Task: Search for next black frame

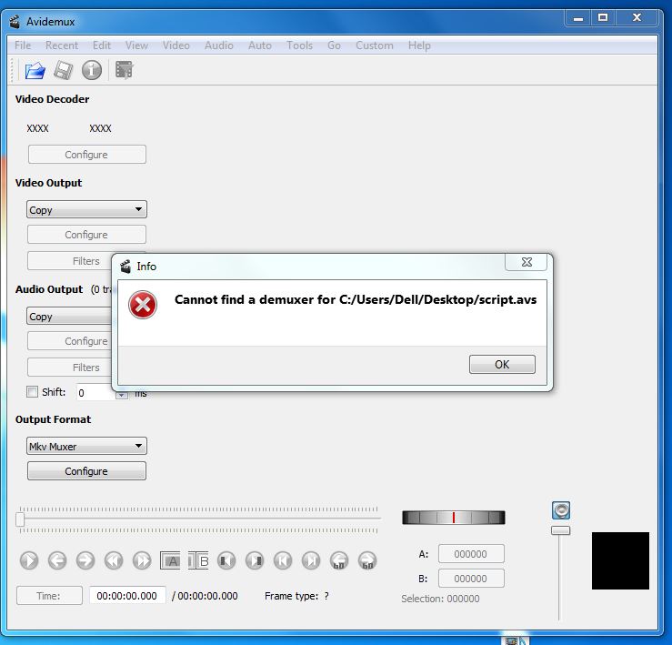Action: (255, 560)
